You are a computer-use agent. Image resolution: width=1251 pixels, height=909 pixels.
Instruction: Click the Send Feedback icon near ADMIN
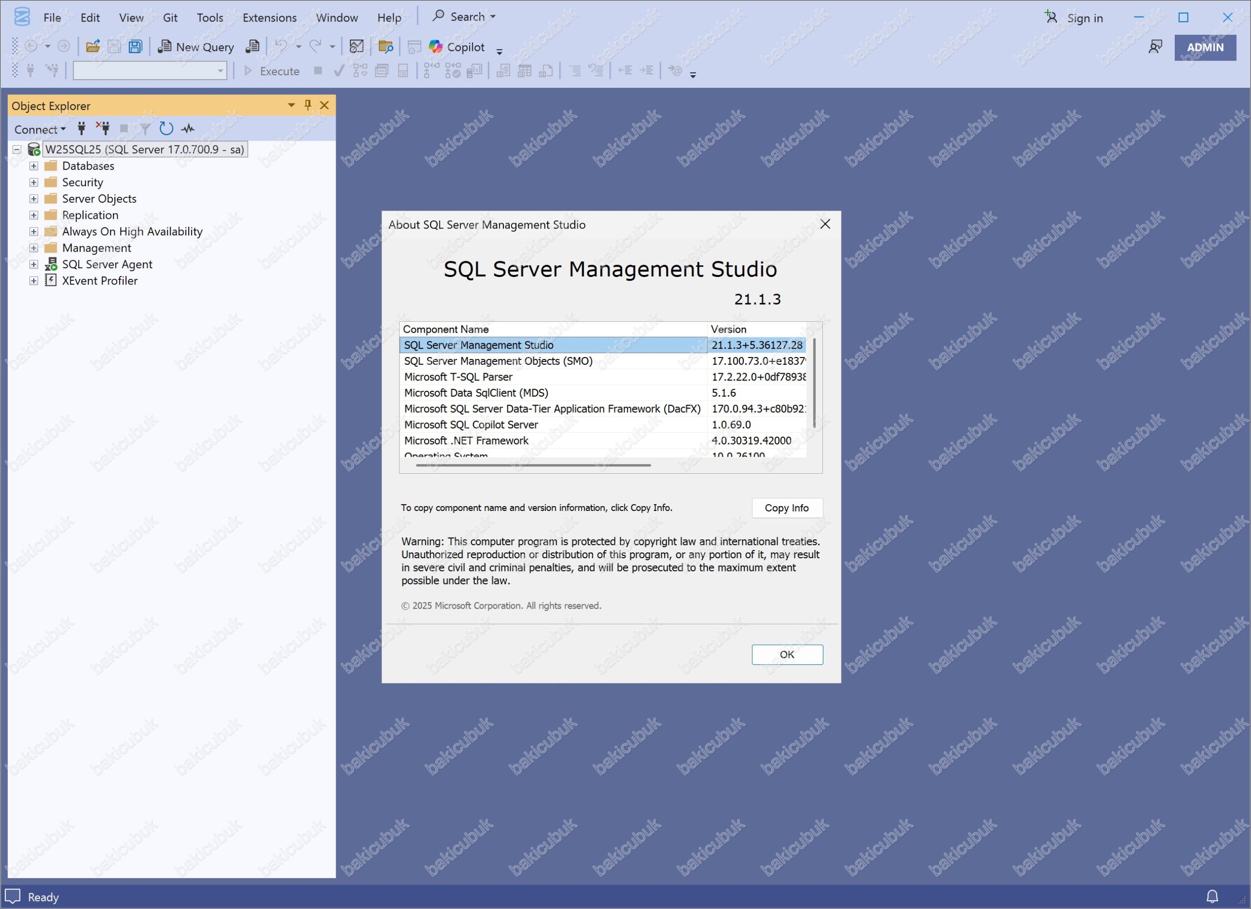pos(1155,47)
